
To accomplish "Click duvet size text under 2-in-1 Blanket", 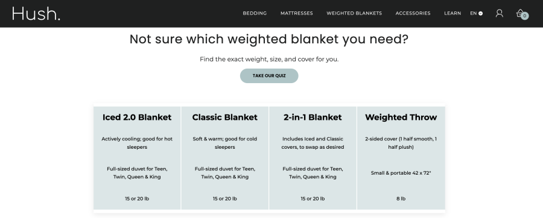I will pos(313,173).
